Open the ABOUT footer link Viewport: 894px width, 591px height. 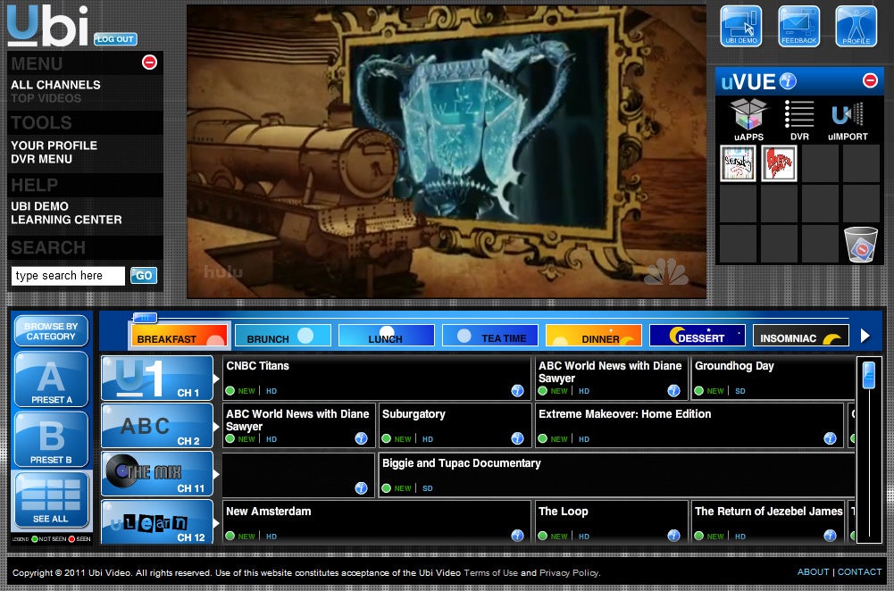(813, 571)
